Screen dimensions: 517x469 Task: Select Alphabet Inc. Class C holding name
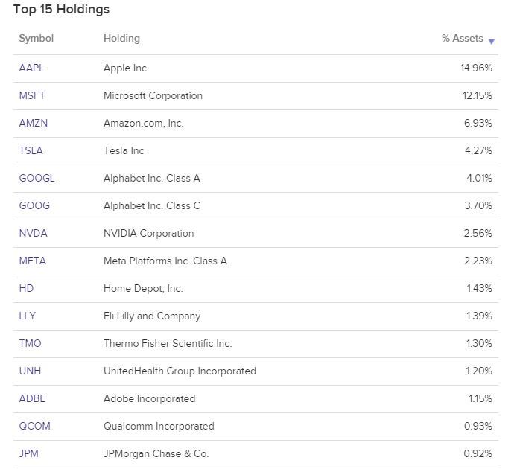(152, 205)
